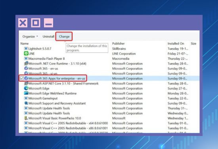Click the ASP.NET Core Shared Framework icon
Screen dimensions: 218x149
[x=26, y=83]
